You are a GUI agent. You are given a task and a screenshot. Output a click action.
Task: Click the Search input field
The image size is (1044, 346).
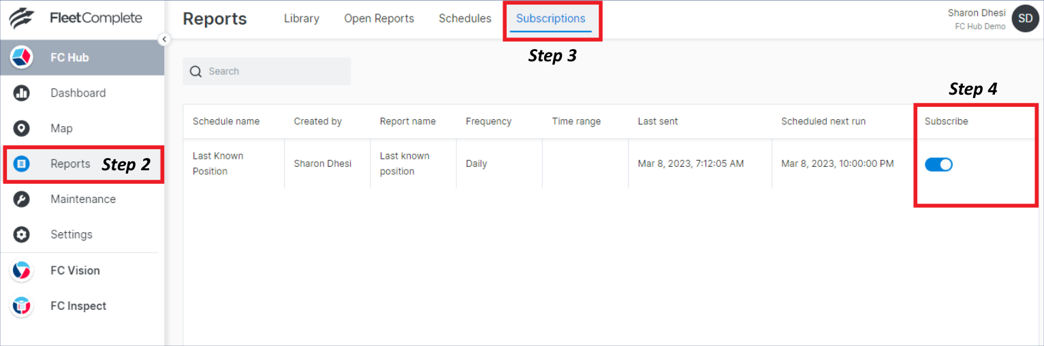click(266, 72)
